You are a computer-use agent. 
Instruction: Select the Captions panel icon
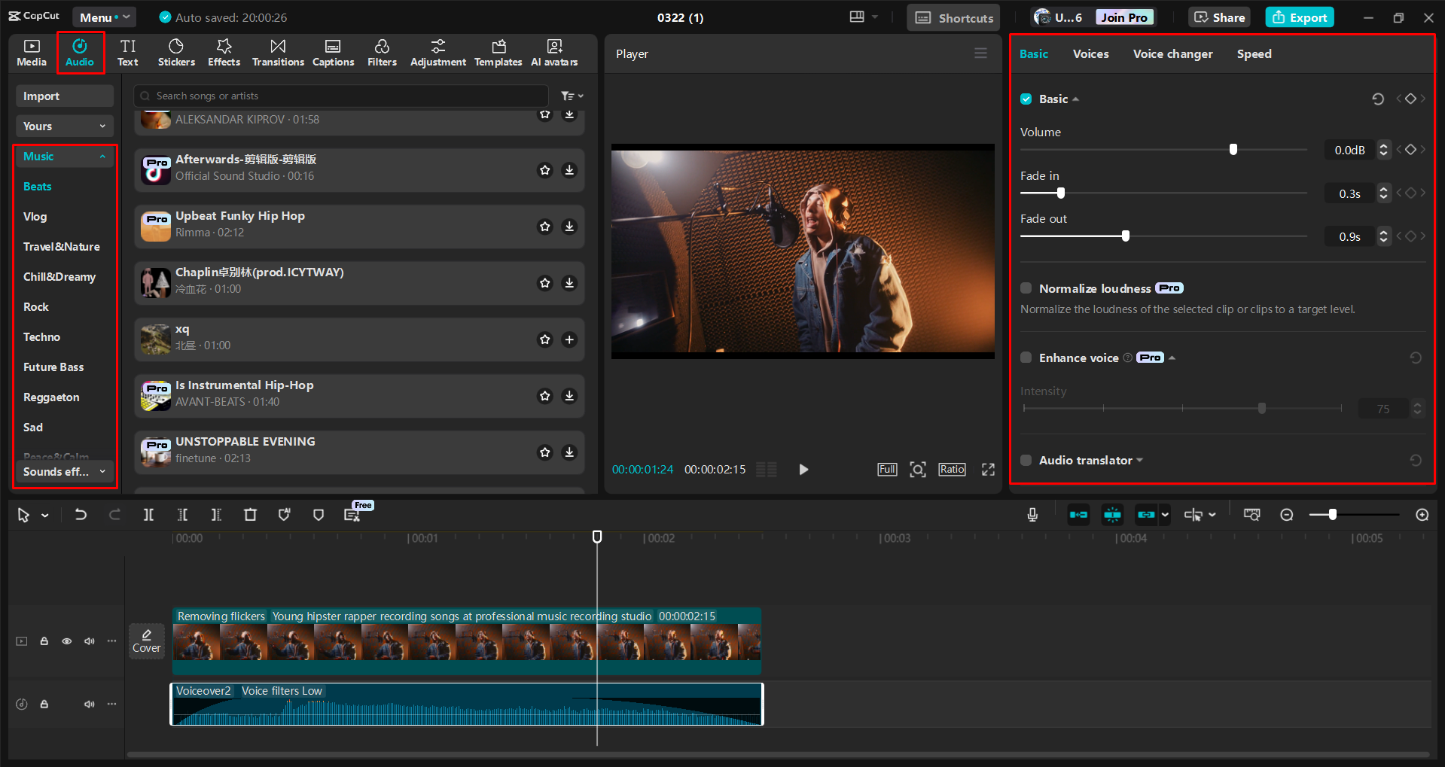[x=333, y=52]
